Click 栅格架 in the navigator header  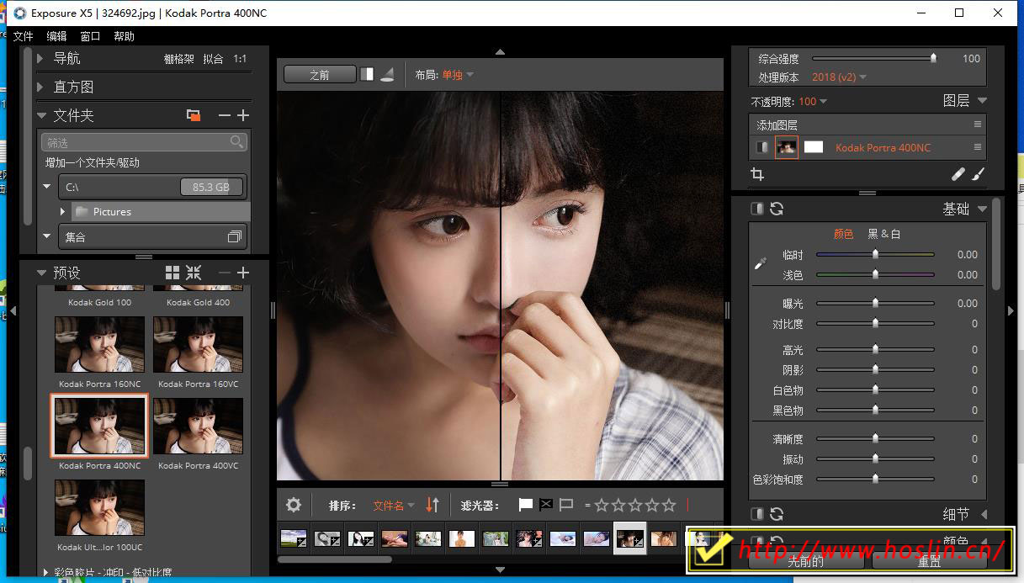pyautogui.click(x=178, y=59)
